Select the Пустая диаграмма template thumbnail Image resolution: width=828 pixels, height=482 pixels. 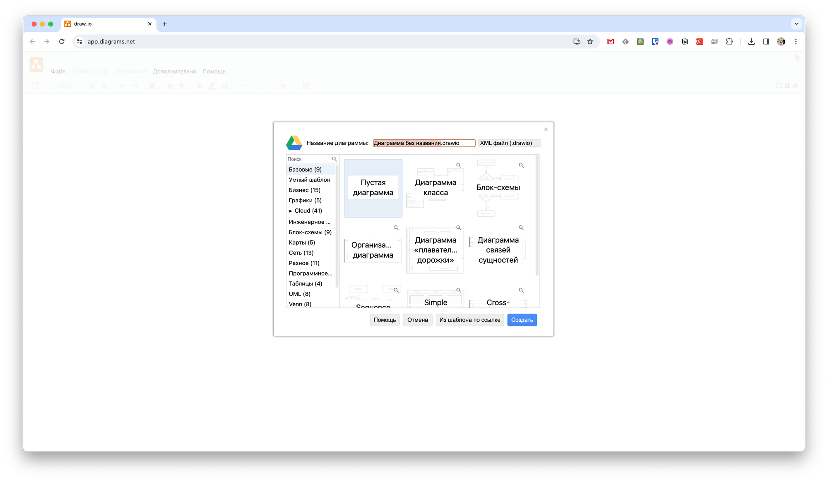(373, 188)
